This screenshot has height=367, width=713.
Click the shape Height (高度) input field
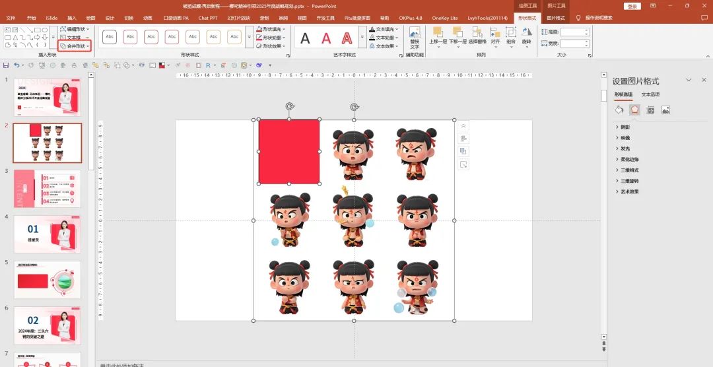coord(573,32)
